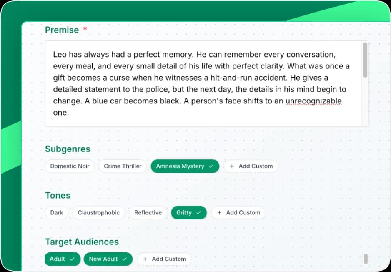This screenshot has height=272, width=391.
Task: Click the Premise field label
Action: pos(62,30)
